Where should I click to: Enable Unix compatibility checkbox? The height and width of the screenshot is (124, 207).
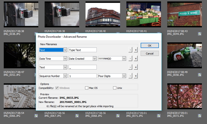click(114, 88)
